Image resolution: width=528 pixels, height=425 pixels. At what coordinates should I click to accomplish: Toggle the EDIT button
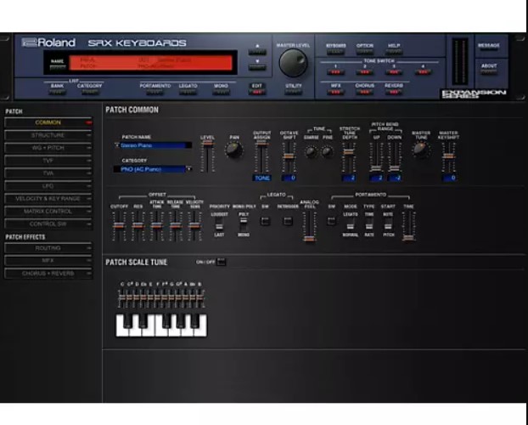pyautogui.click(x=257, y=92)
